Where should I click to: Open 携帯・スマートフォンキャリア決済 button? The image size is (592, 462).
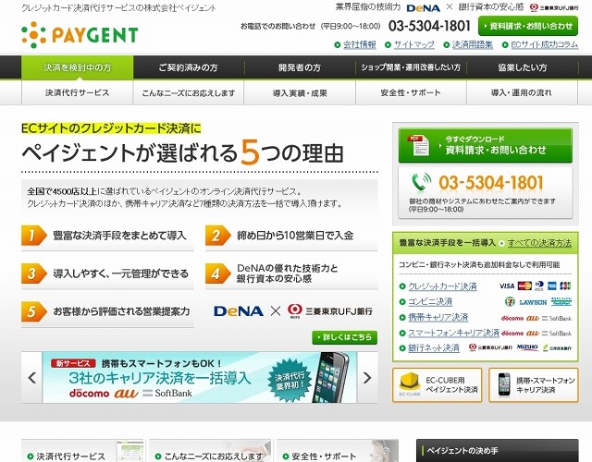(534, 385)
